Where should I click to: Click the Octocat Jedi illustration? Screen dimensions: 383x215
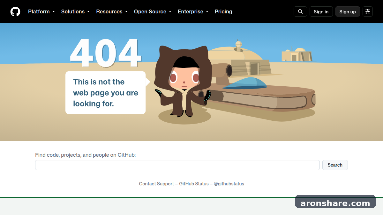(x=183, y=81)
